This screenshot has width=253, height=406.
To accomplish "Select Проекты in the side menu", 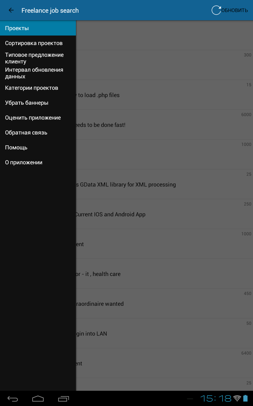I will pos(38,28).
